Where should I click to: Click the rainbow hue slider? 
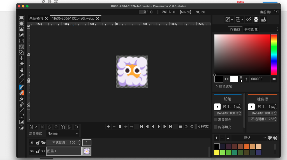[274, 55]
